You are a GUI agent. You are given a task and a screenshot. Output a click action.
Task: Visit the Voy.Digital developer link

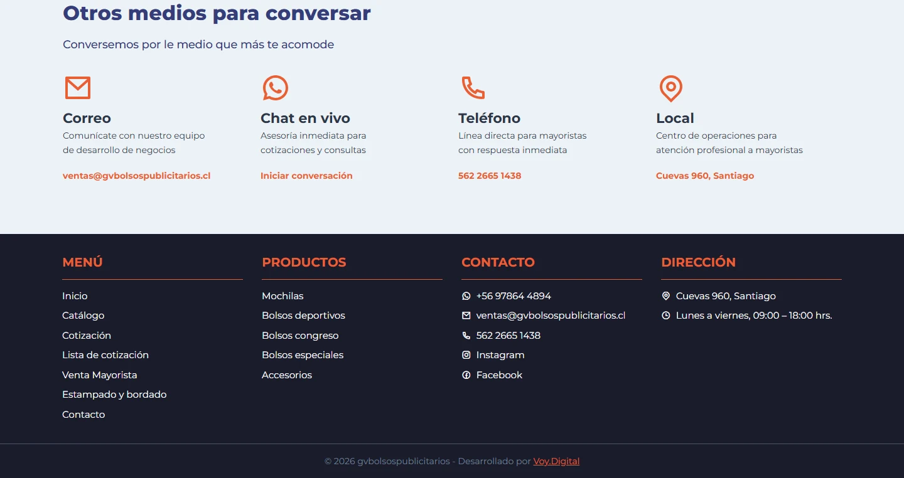pos(556,461)
